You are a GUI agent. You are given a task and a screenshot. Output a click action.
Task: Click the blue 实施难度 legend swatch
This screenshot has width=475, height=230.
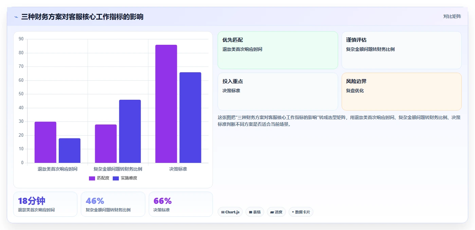pos(116,178)
